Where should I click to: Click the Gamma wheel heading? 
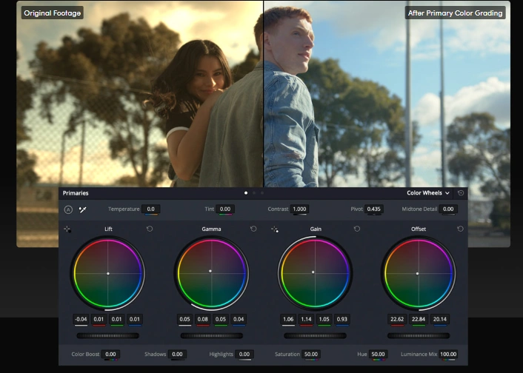(211, 229)
